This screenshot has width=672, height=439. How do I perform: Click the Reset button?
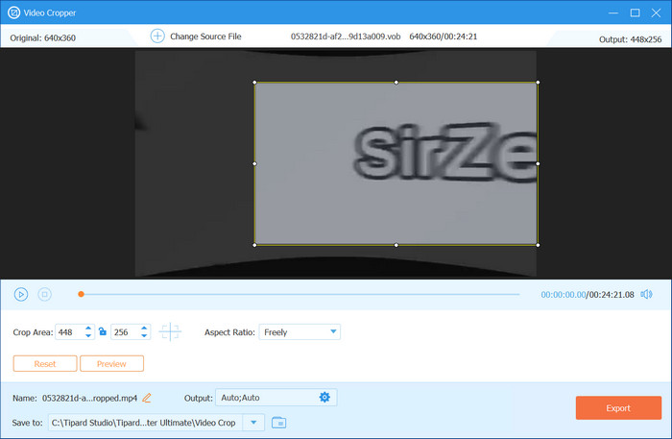tap(45, 364)
